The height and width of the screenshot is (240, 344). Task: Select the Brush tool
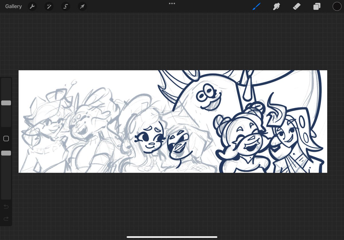point(256,6)
